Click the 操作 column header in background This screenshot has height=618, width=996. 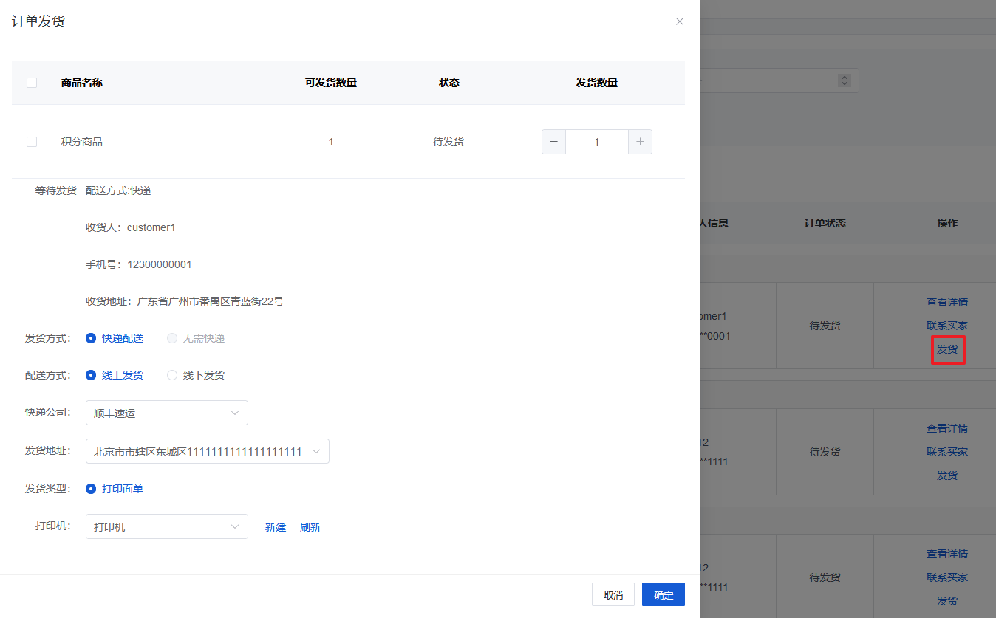tap(947, 223)
